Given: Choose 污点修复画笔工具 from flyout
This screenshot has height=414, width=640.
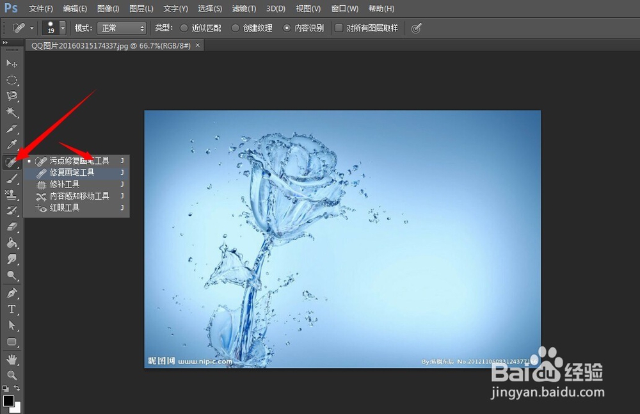Looking at the screenshot, I should tap(76, 161).
